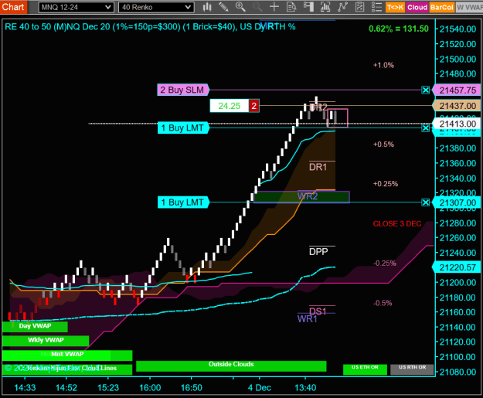Click the 0.62% = 131.50 readout
Viewport: 483px width, 398px height.
[x=399, y=29]
